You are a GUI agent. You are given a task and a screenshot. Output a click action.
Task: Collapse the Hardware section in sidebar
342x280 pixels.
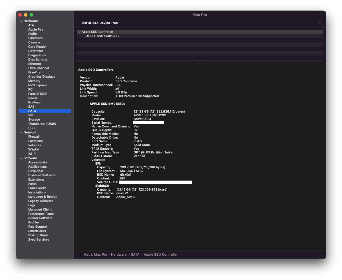tap(21, 21)
